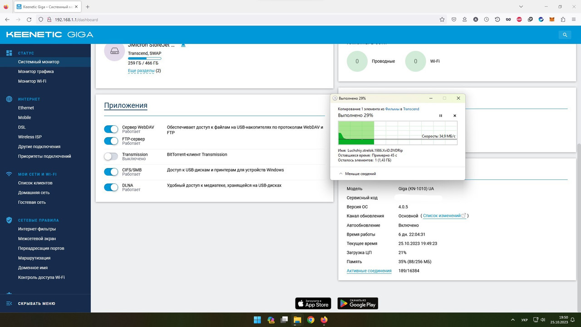Screen dimensions: 581x327
Task: Switch УКР keyboard language in tray
Action: (x=524, y=320)
